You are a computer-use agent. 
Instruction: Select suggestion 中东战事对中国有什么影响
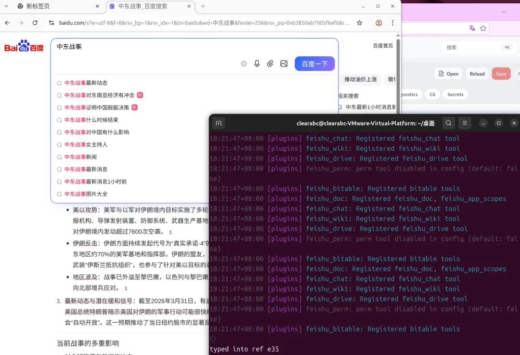[x=97, y=132]
